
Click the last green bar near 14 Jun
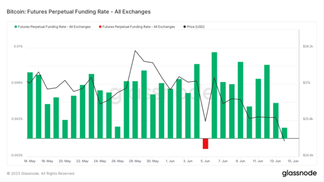pyautogui.click(x=285, y=133)
